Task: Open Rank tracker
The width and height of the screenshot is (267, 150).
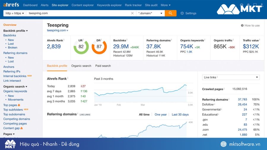Action: pos(133,5)
